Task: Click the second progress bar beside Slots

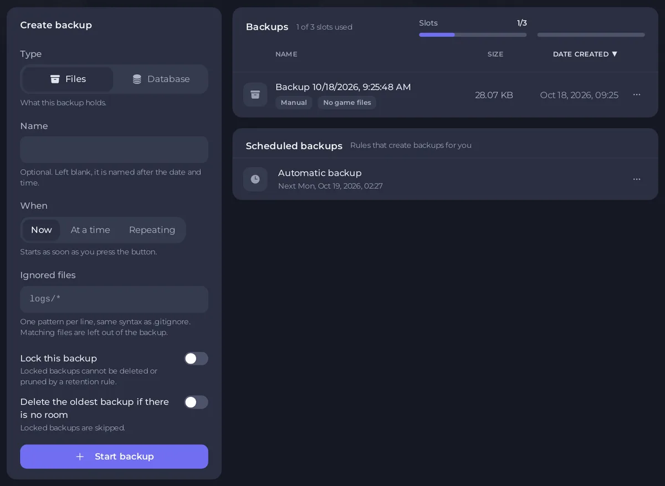Action: pyautogui.click(x=591, y=35)
